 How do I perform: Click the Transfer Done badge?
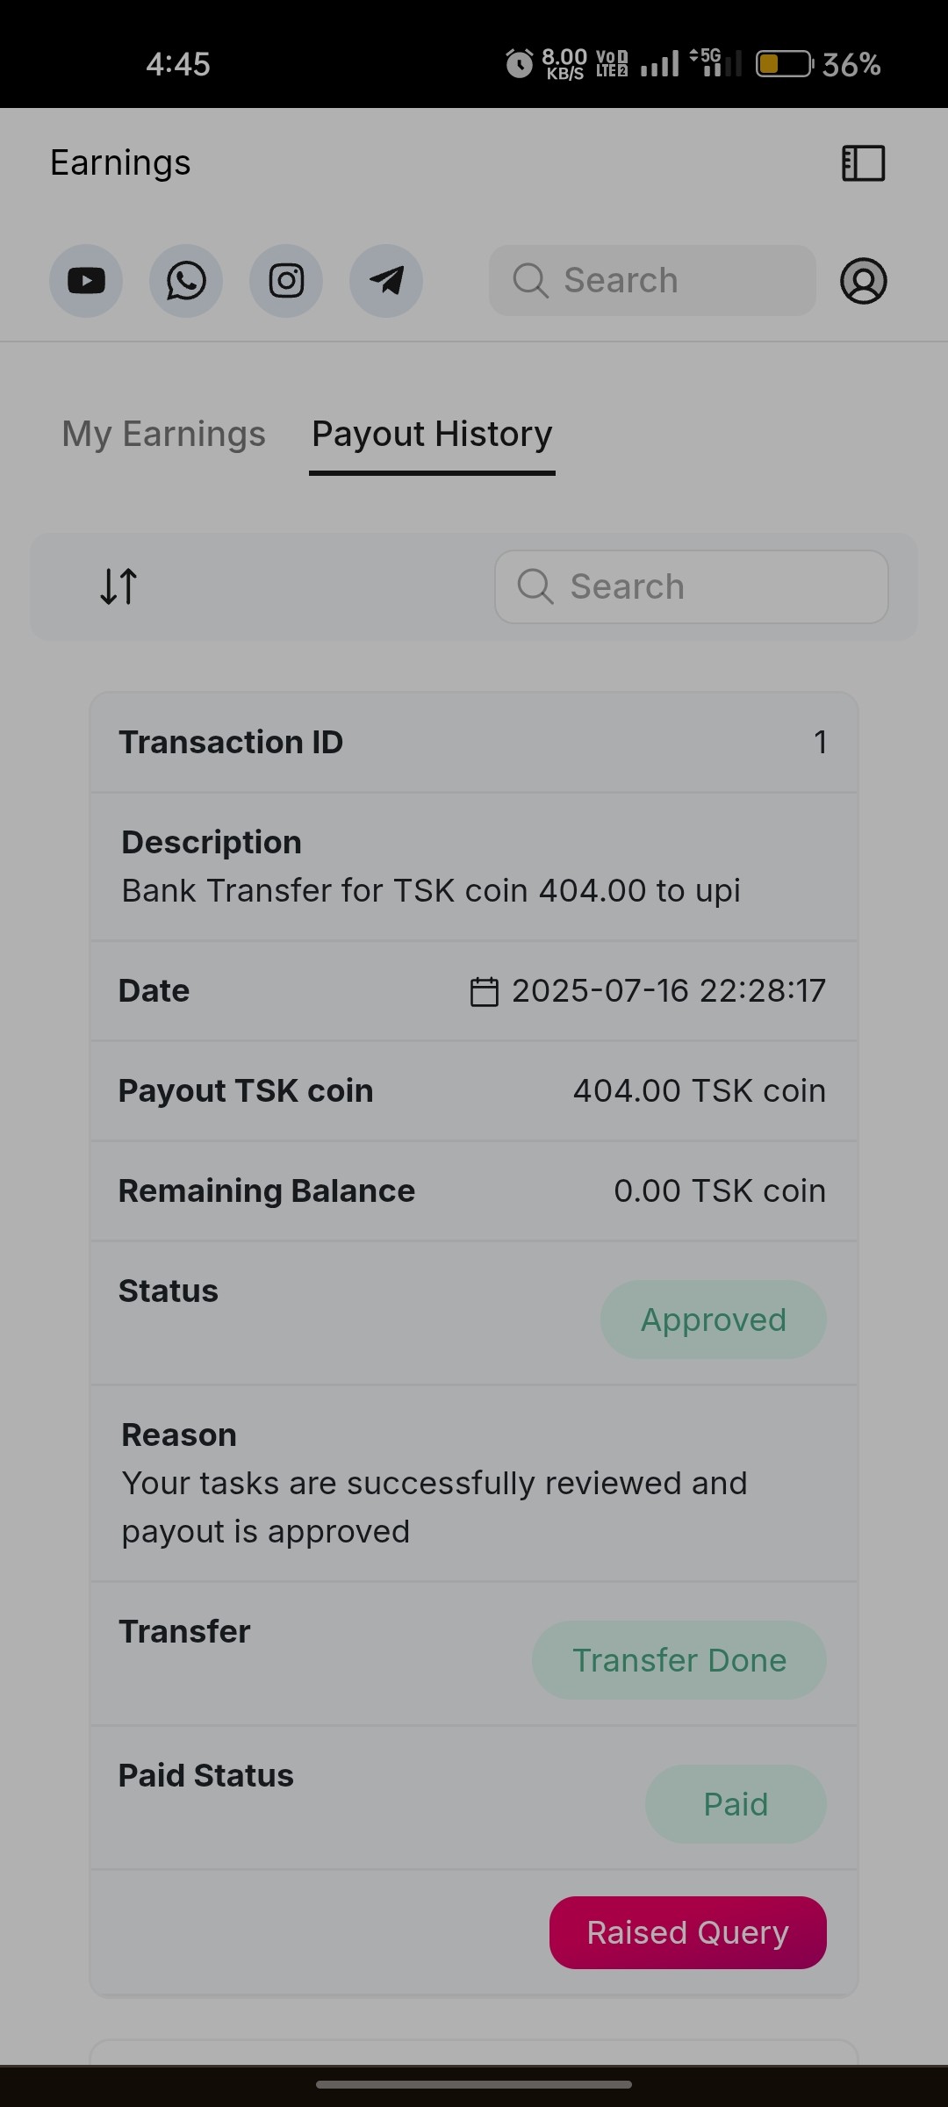pyautogui.click(x=679, y=1660)
